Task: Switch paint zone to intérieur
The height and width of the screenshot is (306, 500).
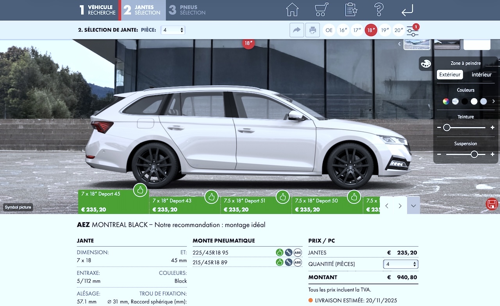Action: pos(481,75)
